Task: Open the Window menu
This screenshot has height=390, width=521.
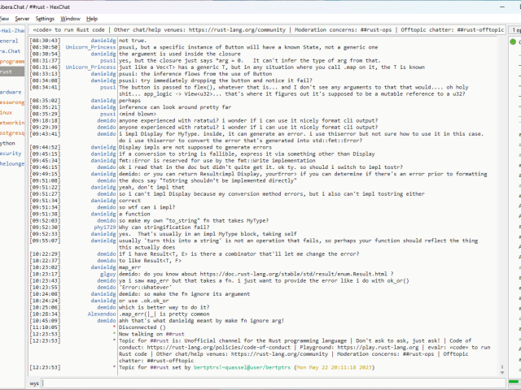Action: [71, 18]
